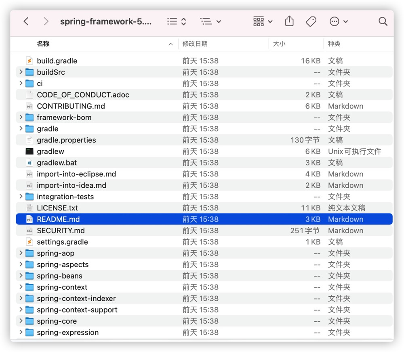The image size is (404, 352).
Task: Click the settings.gradle file icon
Action: [x=29, y=242]
